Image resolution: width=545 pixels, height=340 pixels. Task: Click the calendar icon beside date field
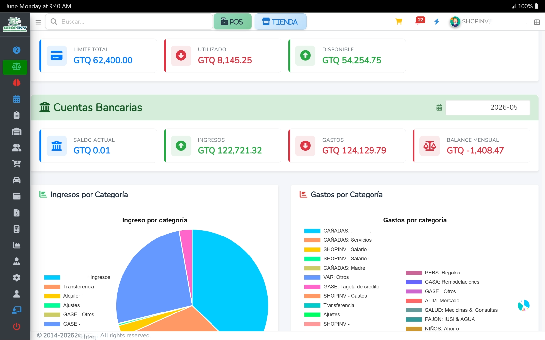pos(439,107)
